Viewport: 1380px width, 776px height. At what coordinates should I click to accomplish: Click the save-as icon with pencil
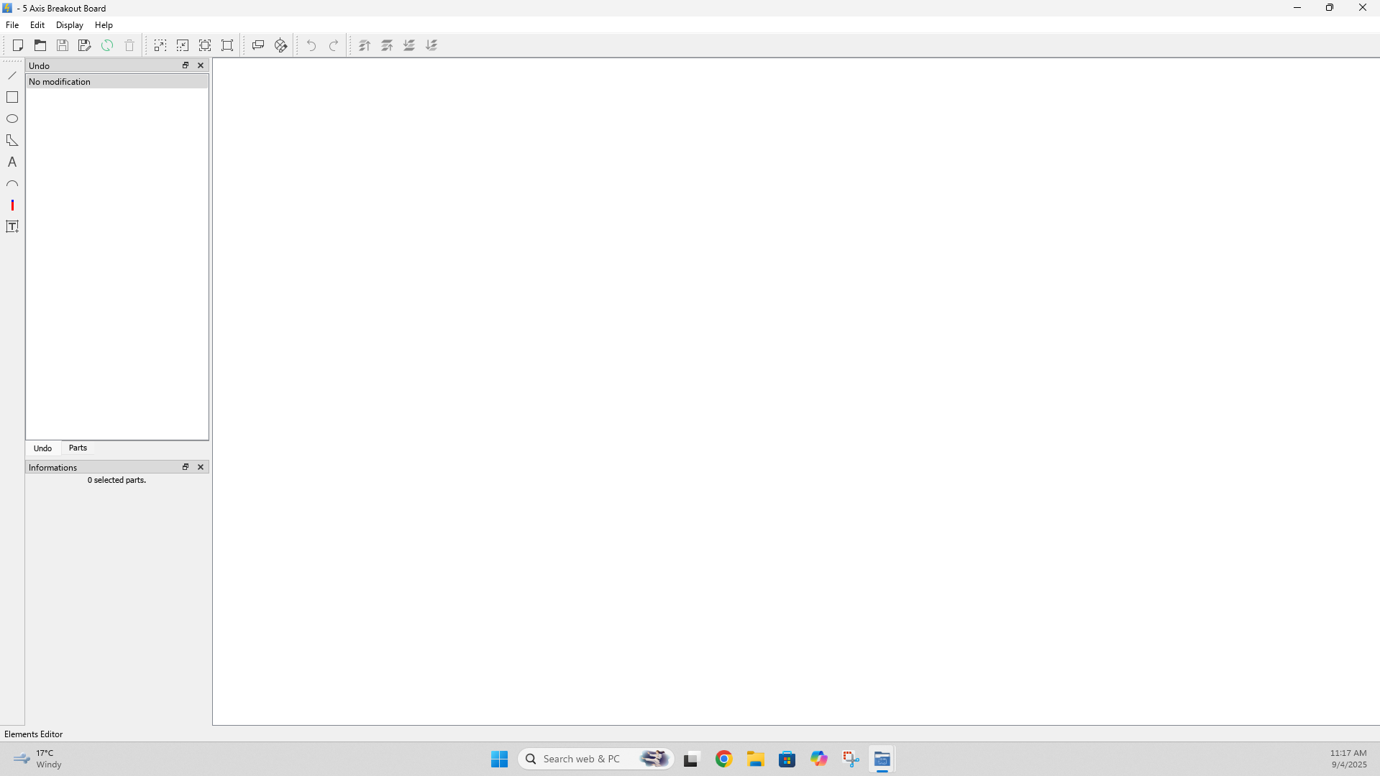point(85,45)
